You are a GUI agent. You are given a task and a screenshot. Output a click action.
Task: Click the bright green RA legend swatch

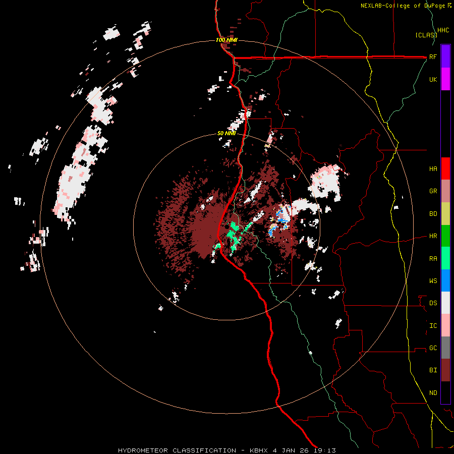445,258
